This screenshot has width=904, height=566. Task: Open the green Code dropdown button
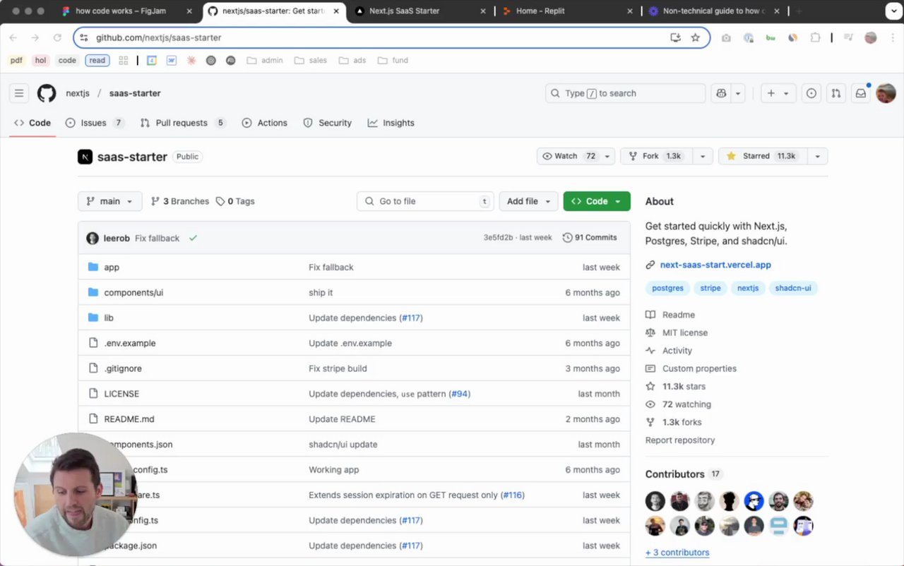coord(597,201)
